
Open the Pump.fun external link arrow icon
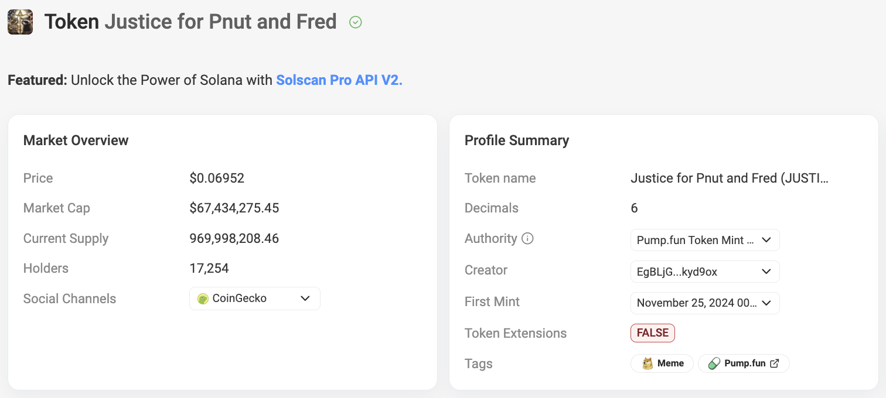[775, 363]
